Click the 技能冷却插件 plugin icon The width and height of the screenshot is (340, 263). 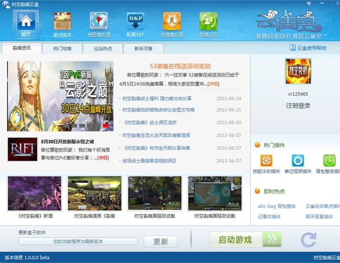(266, 161)
